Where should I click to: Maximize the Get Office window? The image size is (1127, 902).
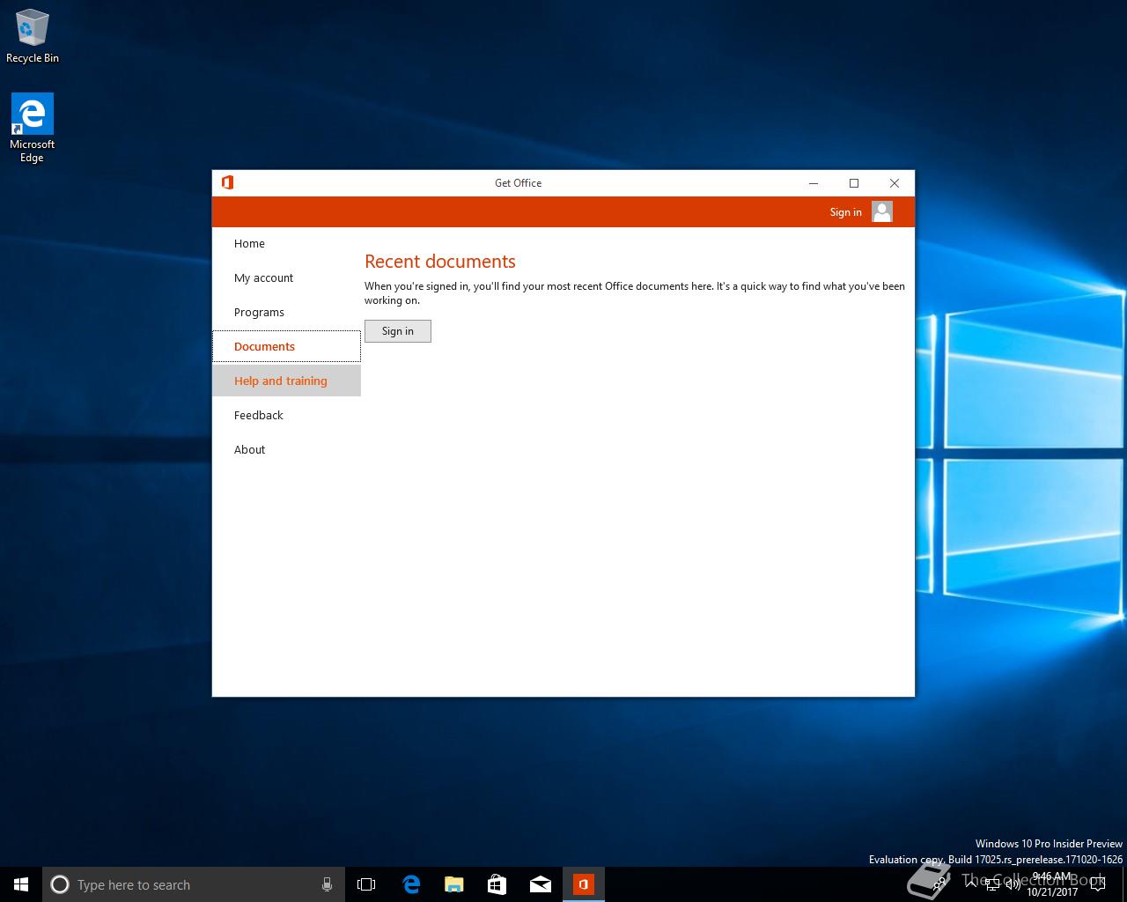tap(854, 183)
